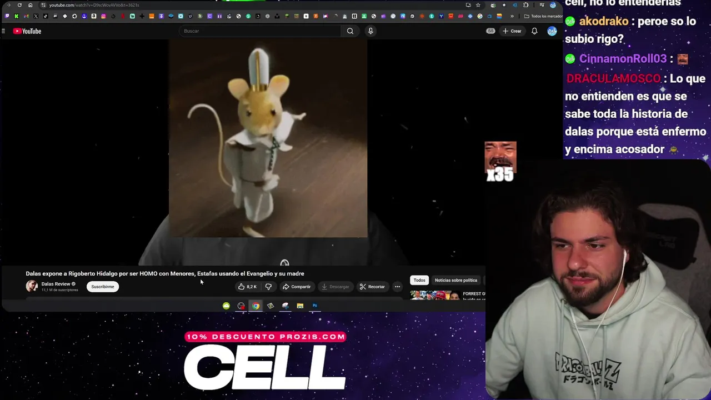711x400 pixels.
Task: Go to Chrome home page button
Action: 30,5
